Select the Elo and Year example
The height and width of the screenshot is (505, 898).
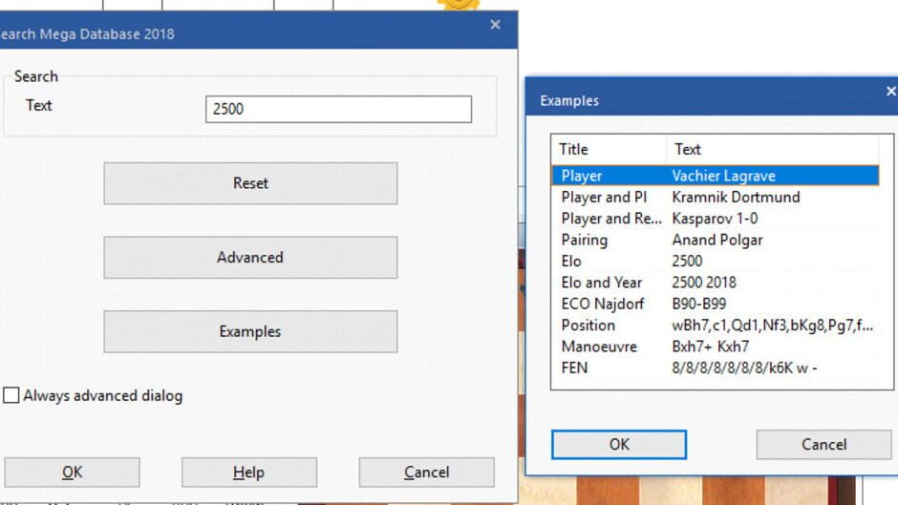click(x=716, y=283)
